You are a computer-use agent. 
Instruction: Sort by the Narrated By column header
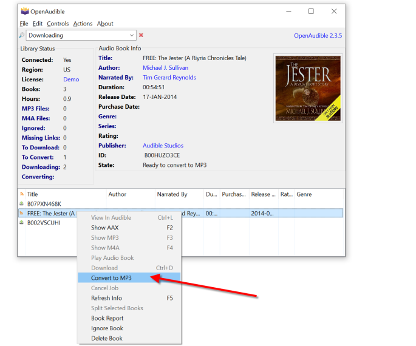(x=179, y=194)
